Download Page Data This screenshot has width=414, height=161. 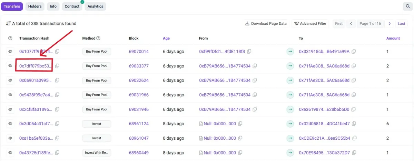click(266, 23)
